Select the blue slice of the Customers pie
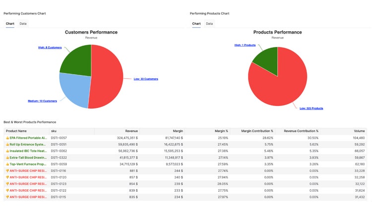Viewport: 372px width, 209px height. pyautogui.click(x=76, y=89)
